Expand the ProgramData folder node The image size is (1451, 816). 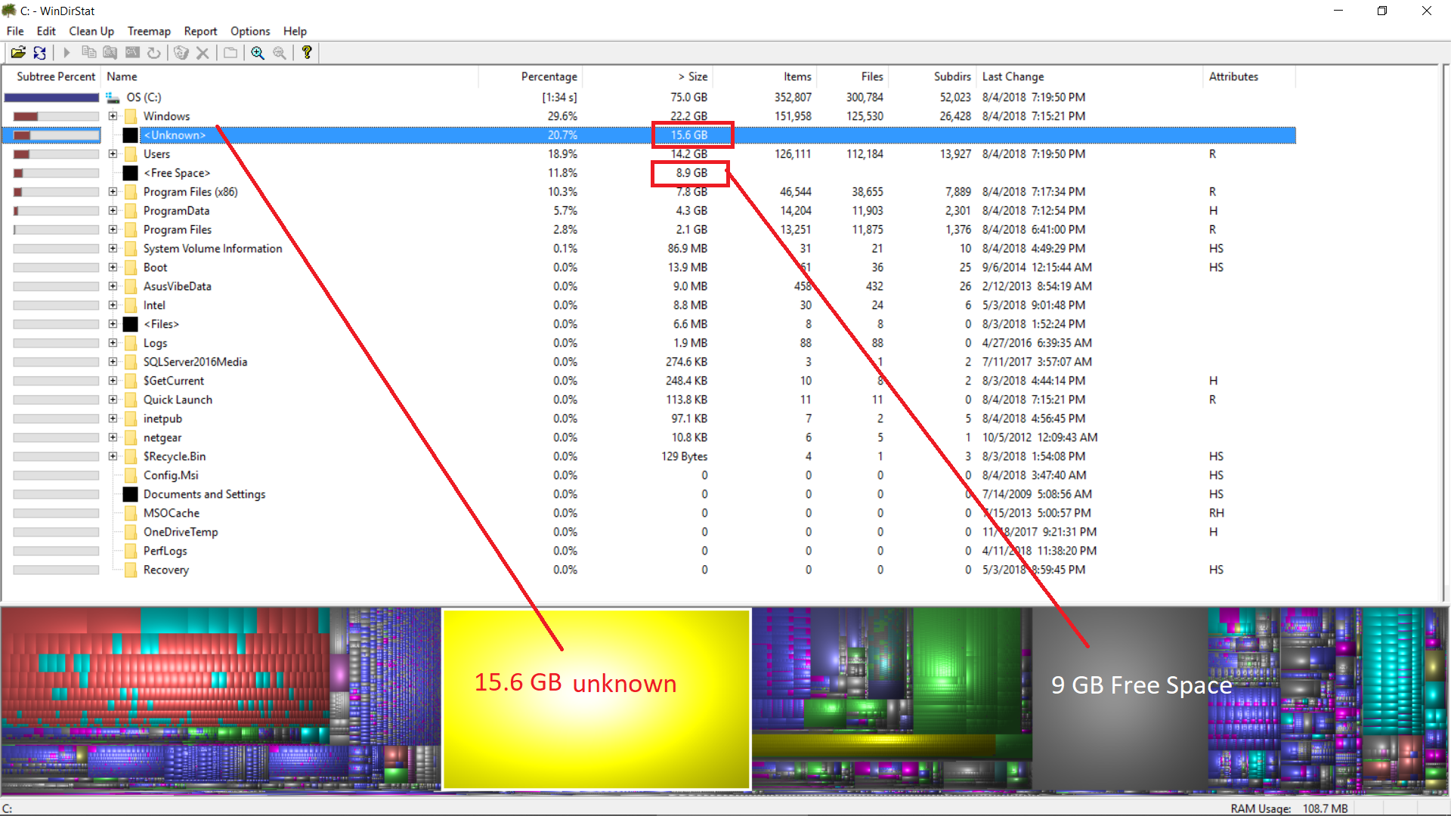[113, 211]
